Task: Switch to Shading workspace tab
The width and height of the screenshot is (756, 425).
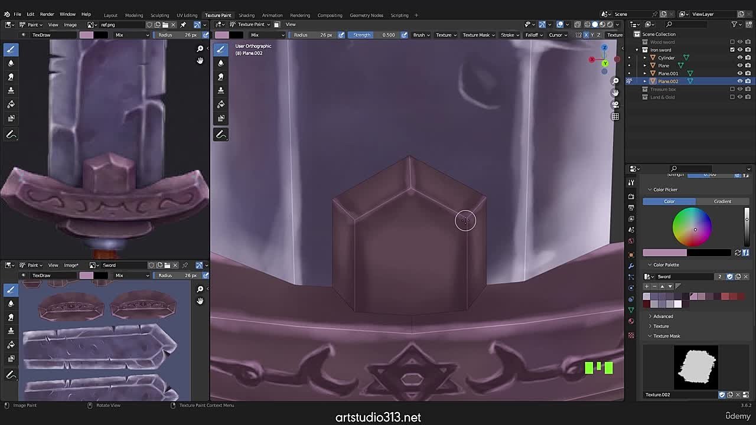Action: point(246,15)
